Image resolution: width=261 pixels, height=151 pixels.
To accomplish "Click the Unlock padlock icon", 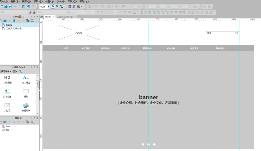I will point(211,12).
